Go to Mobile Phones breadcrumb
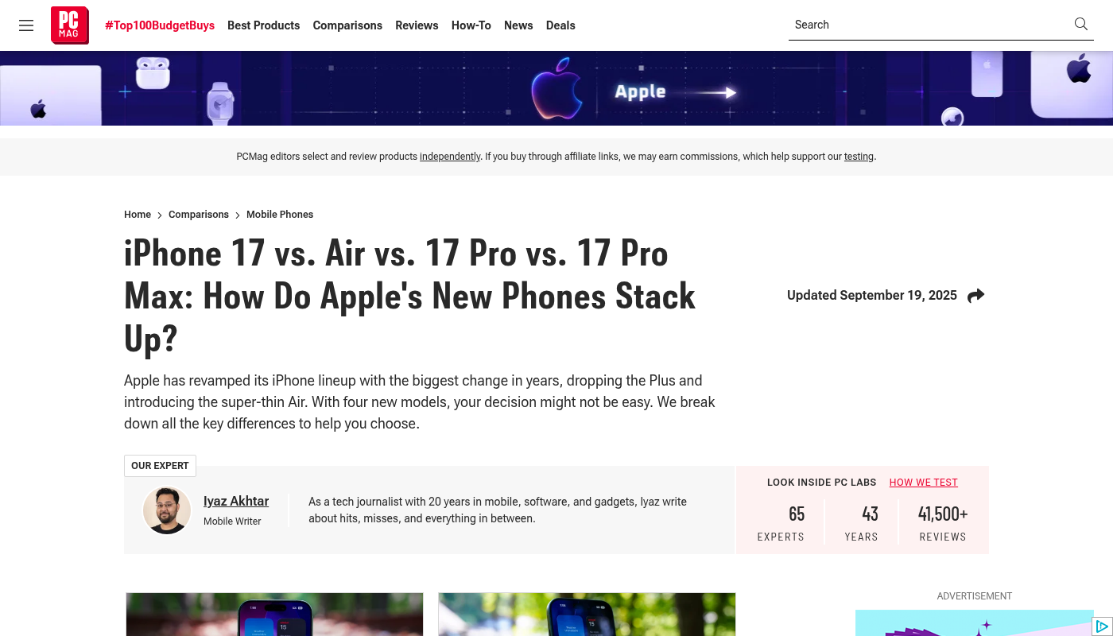This screenshot has height=636, width=1113. 280,215
